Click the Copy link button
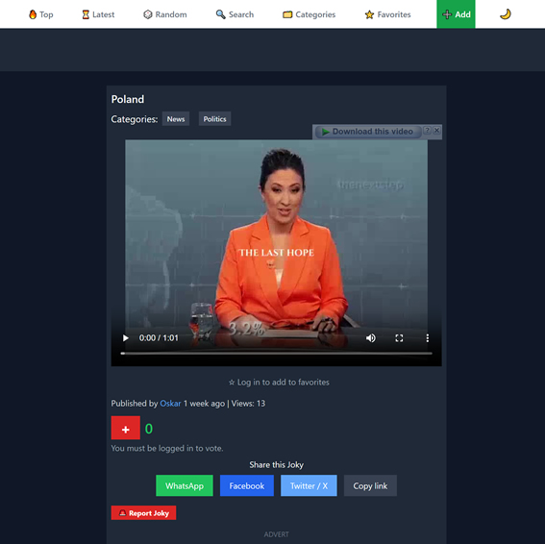Image resolution: width=545 pixels, height=544 pixels. 370,485
